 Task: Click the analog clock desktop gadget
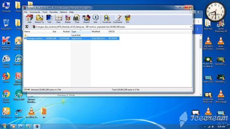pos(216,12)
